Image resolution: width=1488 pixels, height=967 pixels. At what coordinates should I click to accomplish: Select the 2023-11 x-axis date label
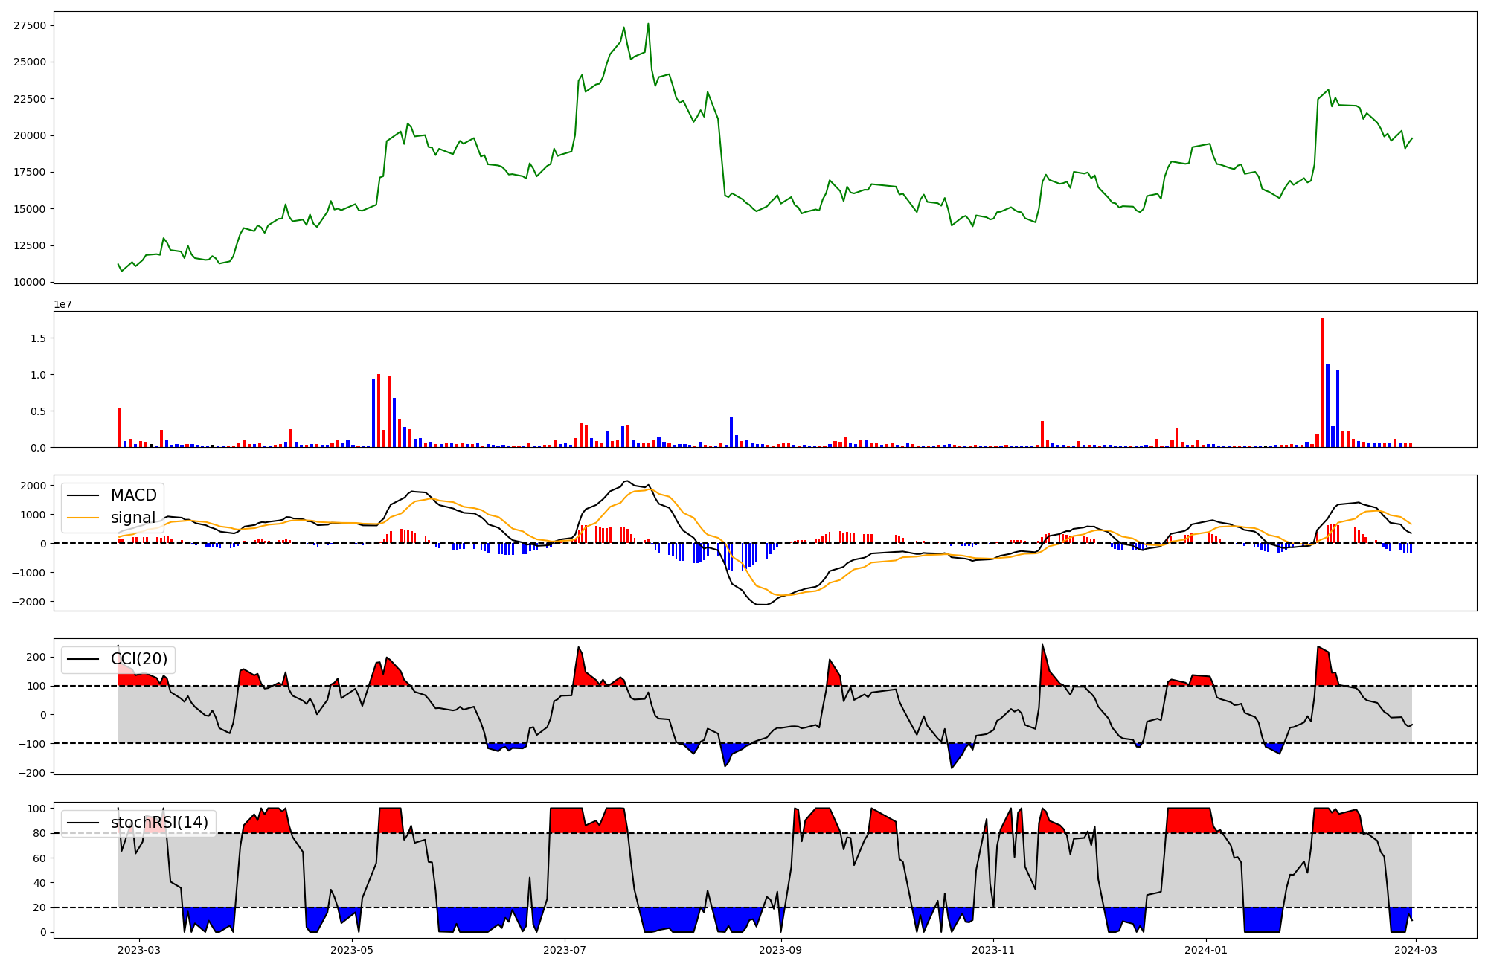(994, 950)
